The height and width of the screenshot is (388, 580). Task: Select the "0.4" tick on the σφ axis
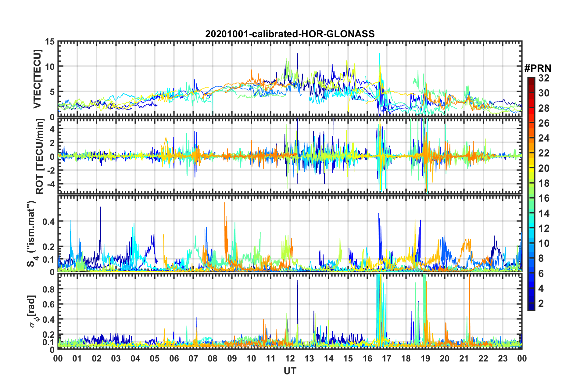48,320
